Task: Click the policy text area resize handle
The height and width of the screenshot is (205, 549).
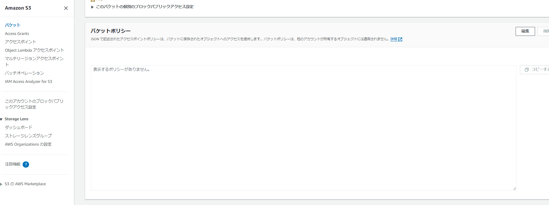Action: 514,188
